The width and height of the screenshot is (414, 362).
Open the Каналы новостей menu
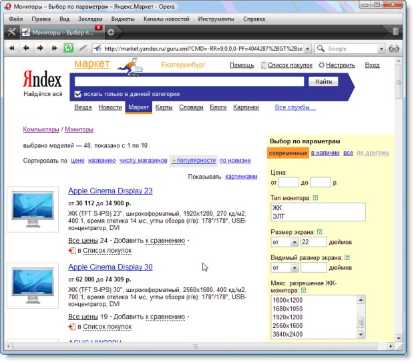pyautogui.click(x=166, y=19)
